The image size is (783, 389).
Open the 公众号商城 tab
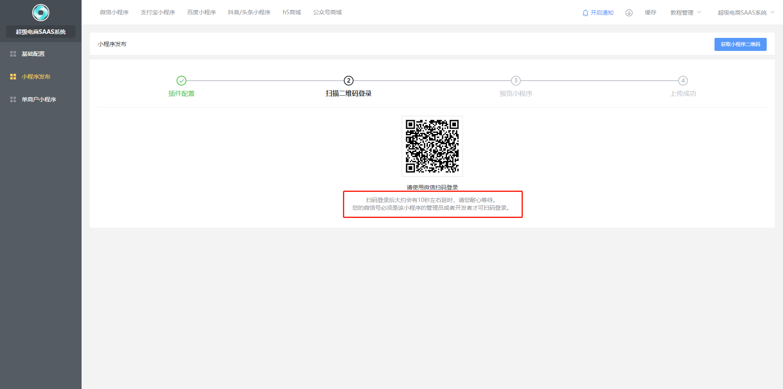(x=327, y=12)
